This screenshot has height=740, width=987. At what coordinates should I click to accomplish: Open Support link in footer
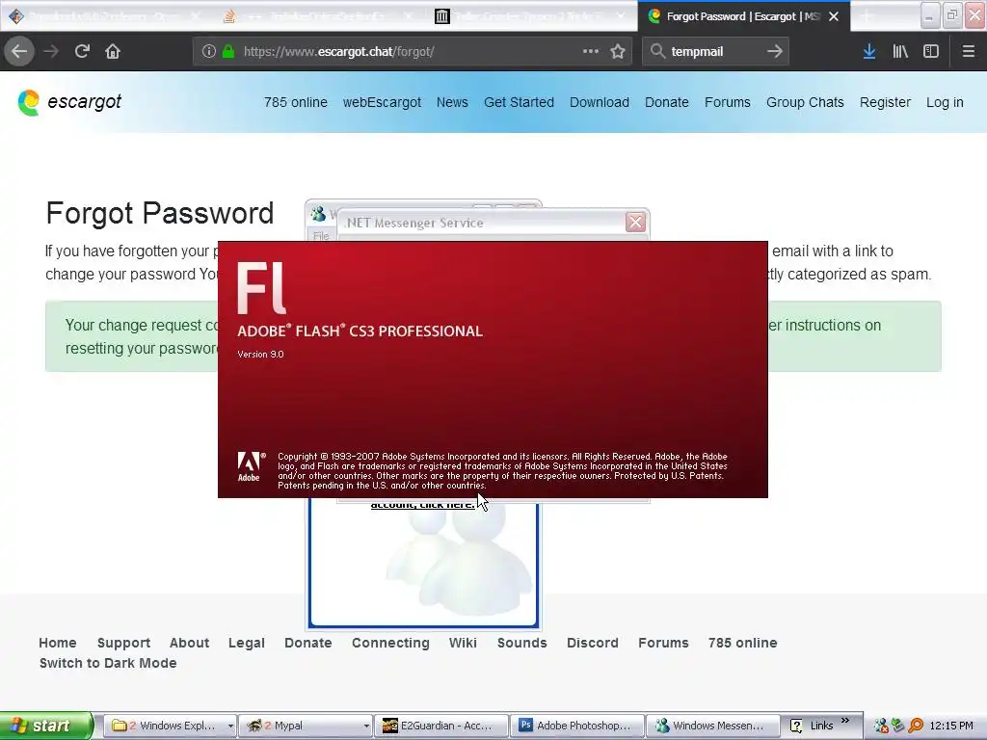tap(123, 643)
